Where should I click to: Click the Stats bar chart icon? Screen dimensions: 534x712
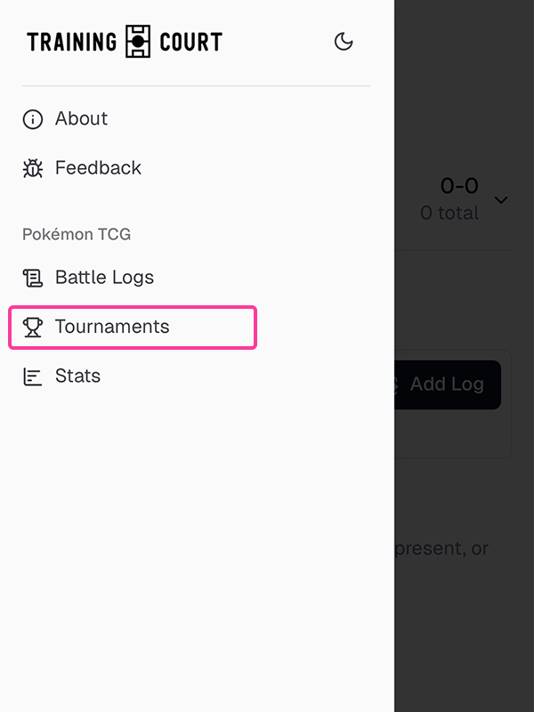coord(33,376)
